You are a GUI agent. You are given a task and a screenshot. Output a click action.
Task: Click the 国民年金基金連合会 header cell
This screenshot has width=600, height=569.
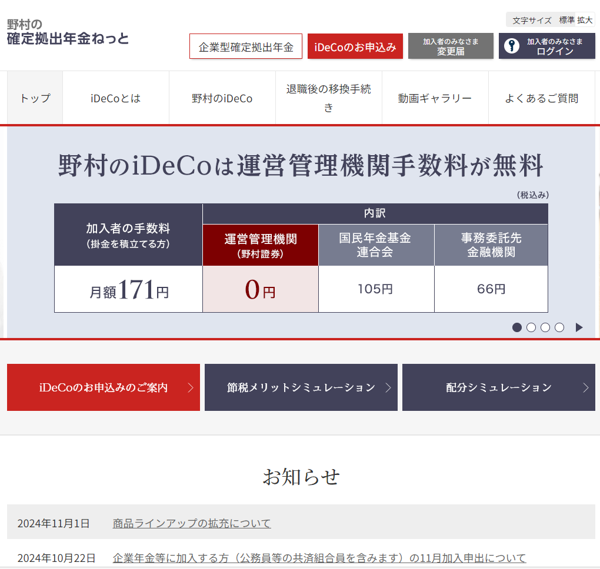pyautogui.click(x=376, y=245)
